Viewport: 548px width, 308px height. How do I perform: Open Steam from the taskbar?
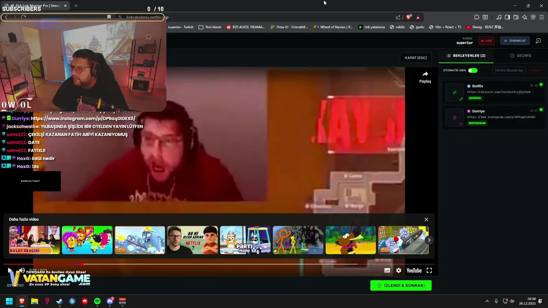point(60,301)
